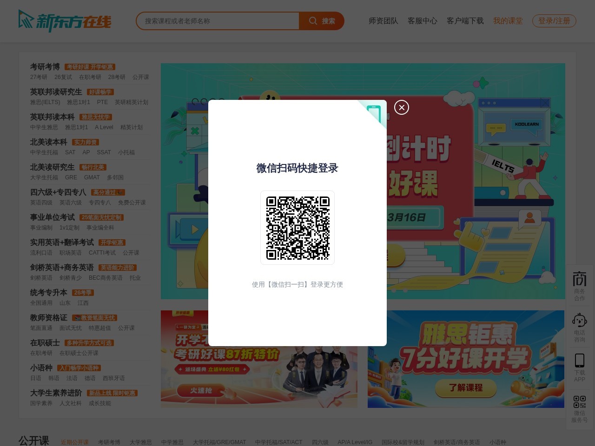Select the 考研考博 tab in 公开课
The height and width of the screenshot is (446, 595).
[x=109, y=442]
